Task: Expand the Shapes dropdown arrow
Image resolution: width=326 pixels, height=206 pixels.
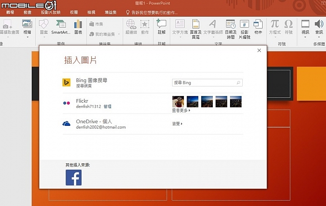Action: (x=44, y=38)
